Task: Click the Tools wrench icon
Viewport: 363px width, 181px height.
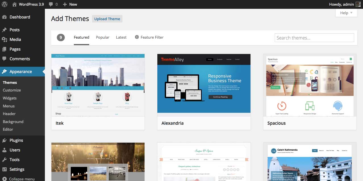Action: (5, 160)
